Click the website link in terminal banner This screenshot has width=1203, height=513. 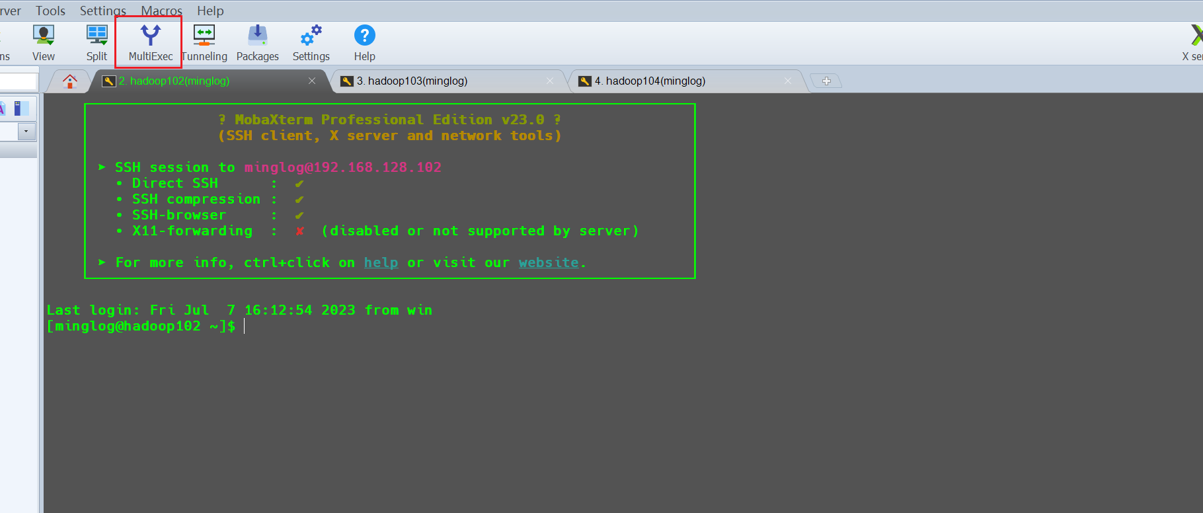549,262
